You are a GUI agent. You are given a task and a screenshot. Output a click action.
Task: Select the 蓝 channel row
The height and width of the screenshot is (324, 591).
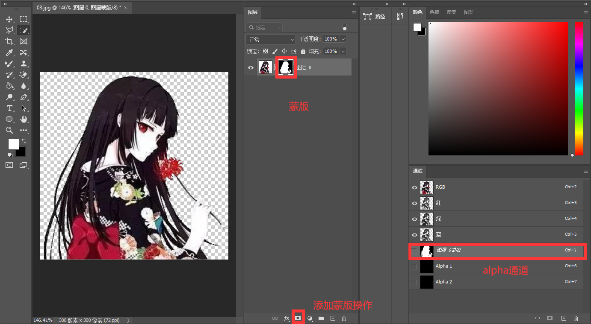point(496,234)
